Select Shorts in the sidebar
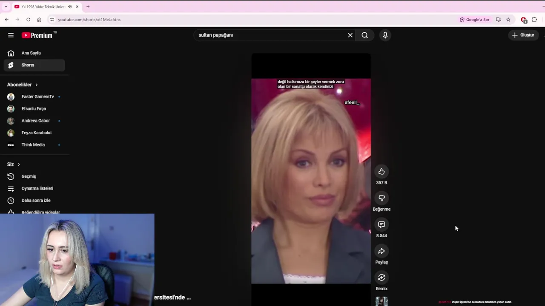Screen dimensions: 545x306 34,65
